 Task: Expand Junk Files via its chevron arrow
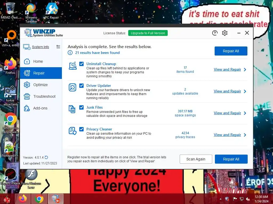pos(245,113)
